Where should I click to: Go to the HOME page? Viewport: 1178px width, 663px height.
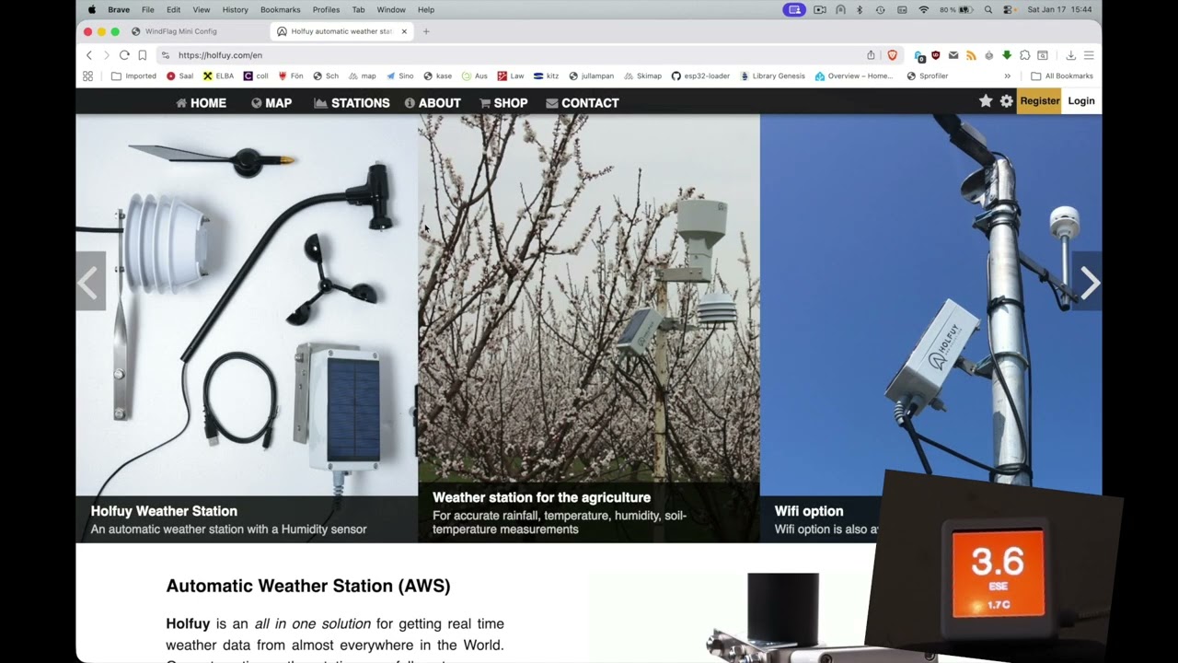tap(201, 103)
